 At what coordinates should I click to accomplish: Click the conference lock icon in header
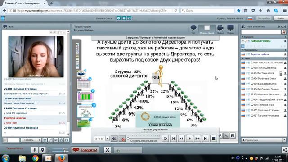coord(124,18)
